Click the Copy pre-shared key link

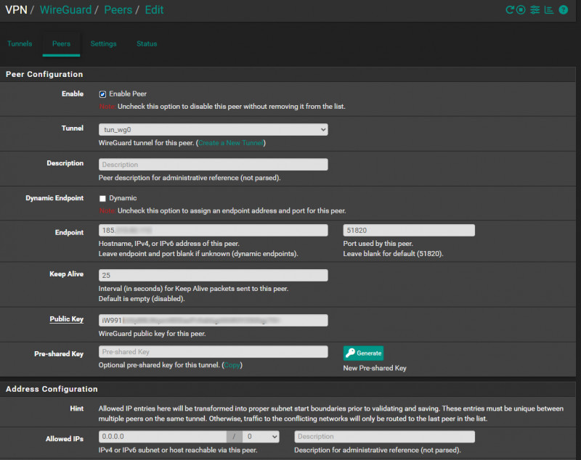pyautogui.click(x=232, y=365)
